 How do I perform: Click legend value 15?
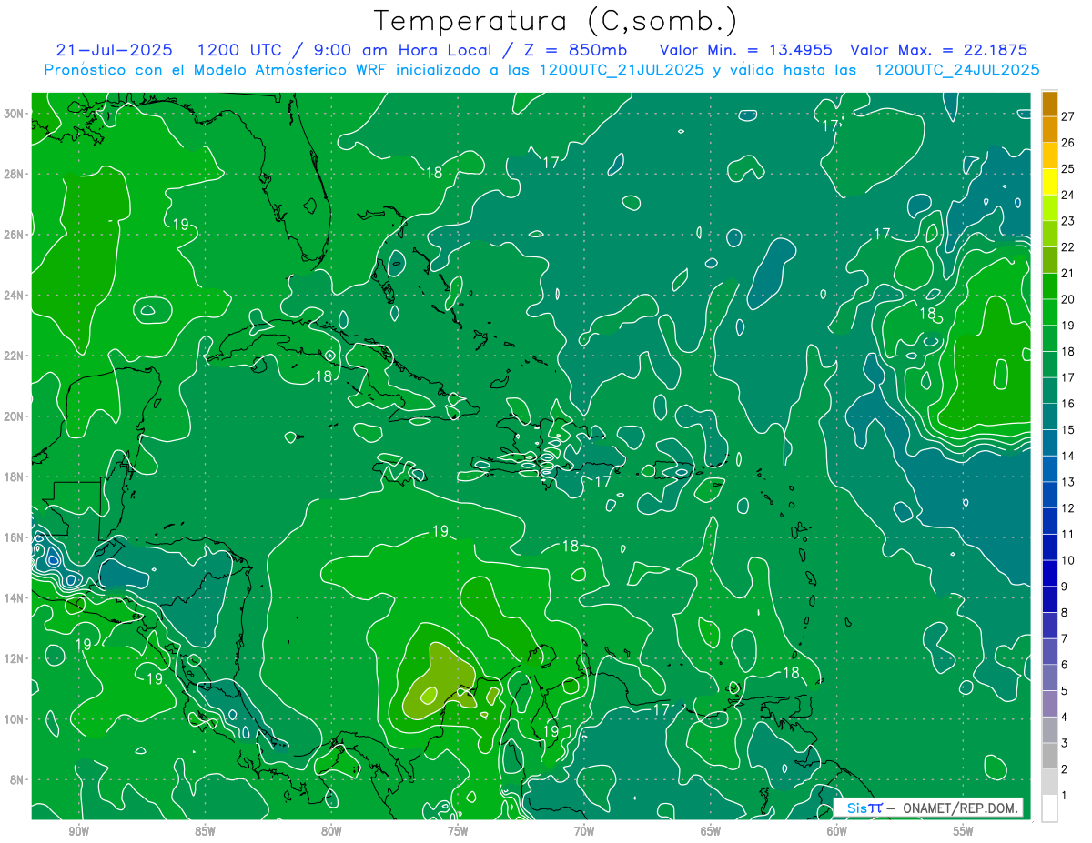tap(1068, 430)
